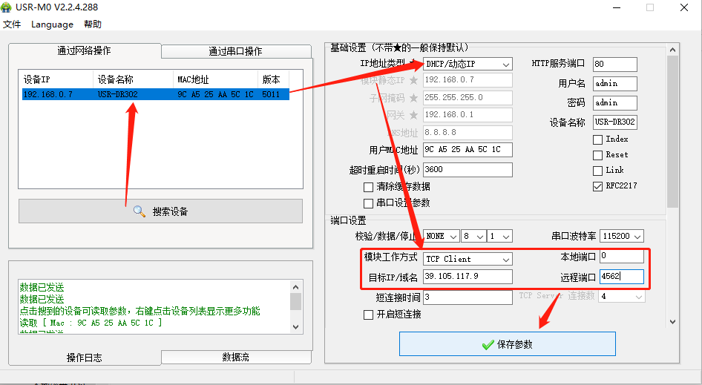702x385 pixels.
Task: Uncheck the RFC2217 checkbox
Action: (597, 186)
